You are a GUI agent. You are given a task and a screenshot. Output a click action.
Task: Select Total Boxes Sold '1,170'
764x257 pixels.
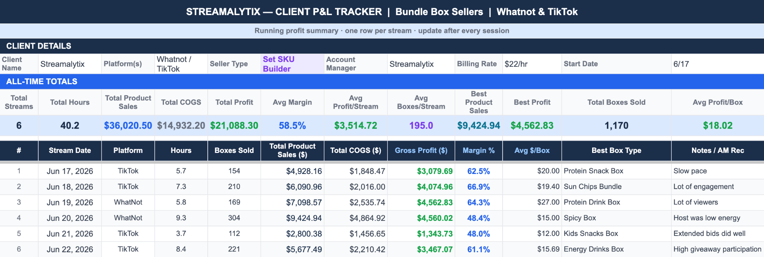pos(616,126)
